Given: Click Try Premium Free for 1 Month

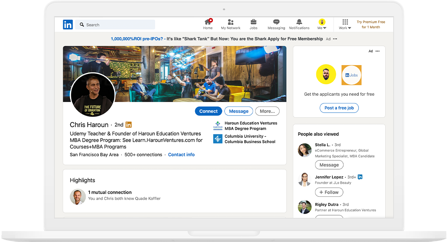Looking at the screenshot, I should click(371, 25).
